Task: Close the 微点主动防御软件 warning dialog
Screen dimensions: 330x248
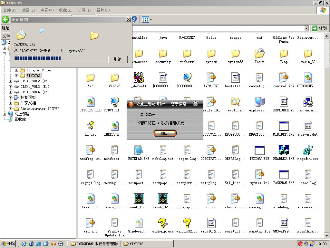Action: click(196, 104)
